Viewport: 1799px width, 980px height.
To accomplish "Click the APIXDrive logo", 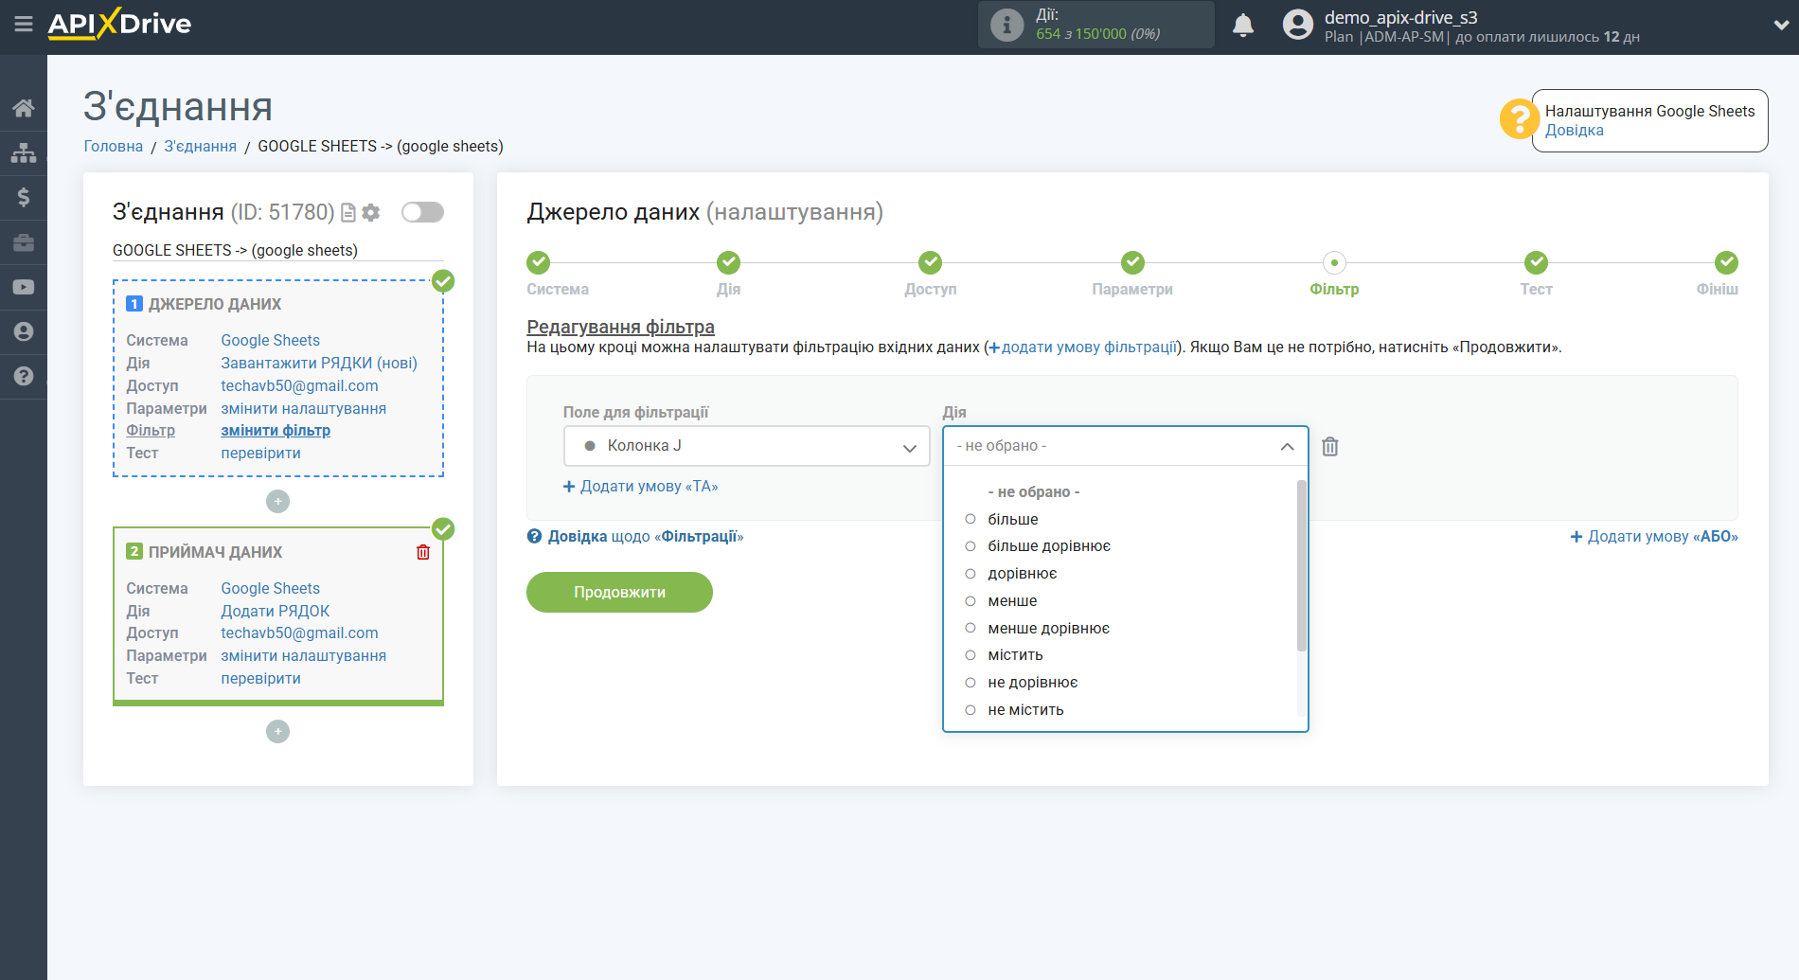I will click(x=119, y=24).
